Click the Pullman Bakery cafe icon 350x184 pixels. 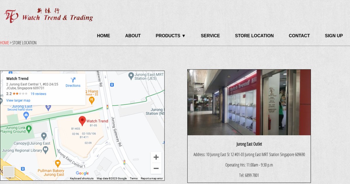pos(58,164)
